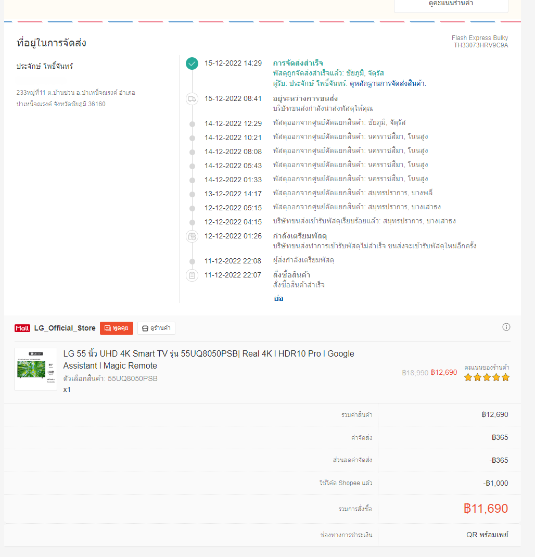Click the ดูร้านค้า view shop button
Image resolution: width=535 pixels, height=557 pixels.
[x=156, y=328]
